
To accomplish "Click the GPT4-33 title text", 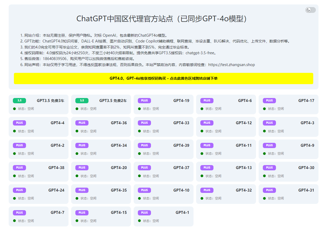I will tap(181, 123).
